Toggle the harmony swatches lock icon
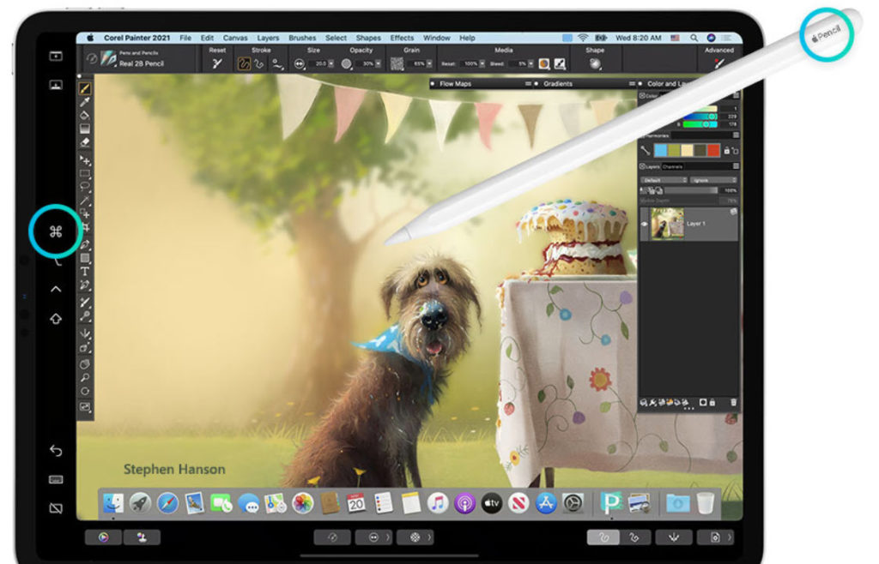The width and height of the screenshot is (879, 564). click(727, 151)
